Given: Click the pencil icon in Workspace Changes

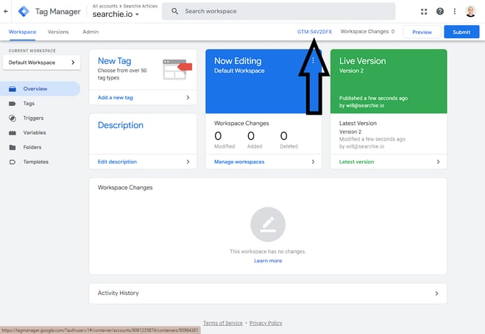Looking at the screenshot, I should point(268,224).
